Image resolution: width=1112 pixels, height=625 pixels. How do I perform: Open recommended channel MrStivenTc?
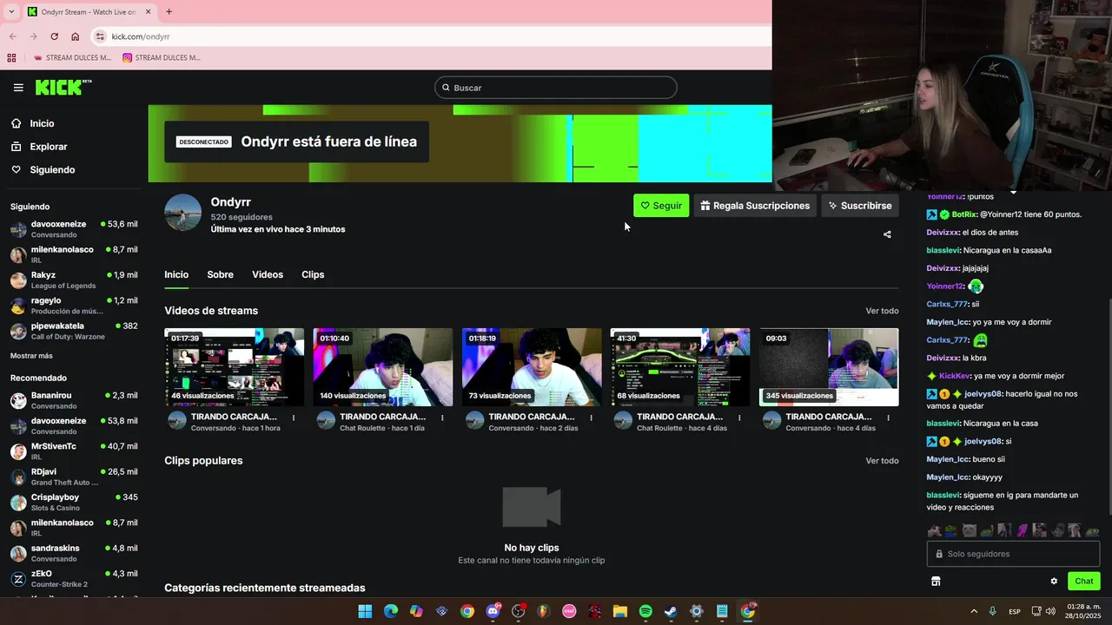tap(74, 451)
